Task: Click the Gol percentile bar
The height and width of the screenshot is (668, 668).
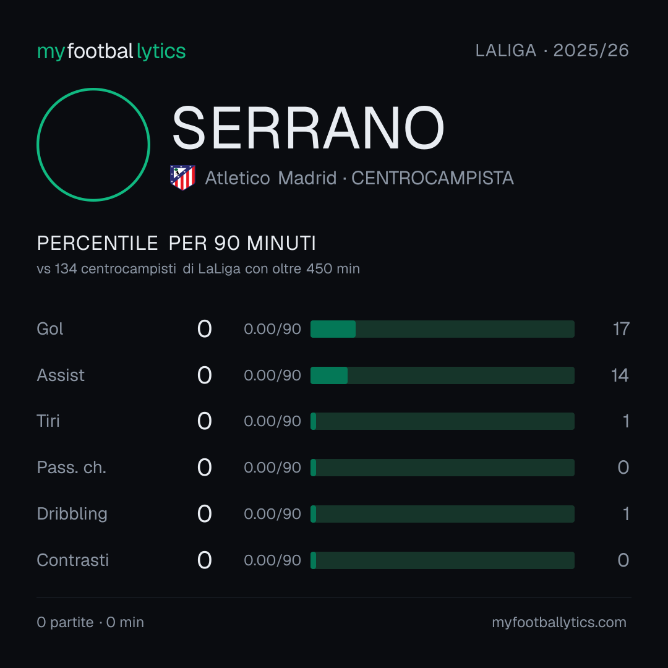Action: [442, 329]
